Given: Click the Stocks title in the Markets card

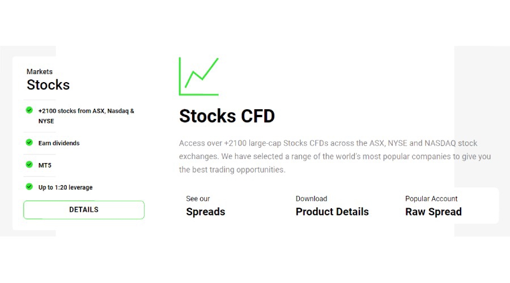Looking at the screenshot, I should 48,85.
